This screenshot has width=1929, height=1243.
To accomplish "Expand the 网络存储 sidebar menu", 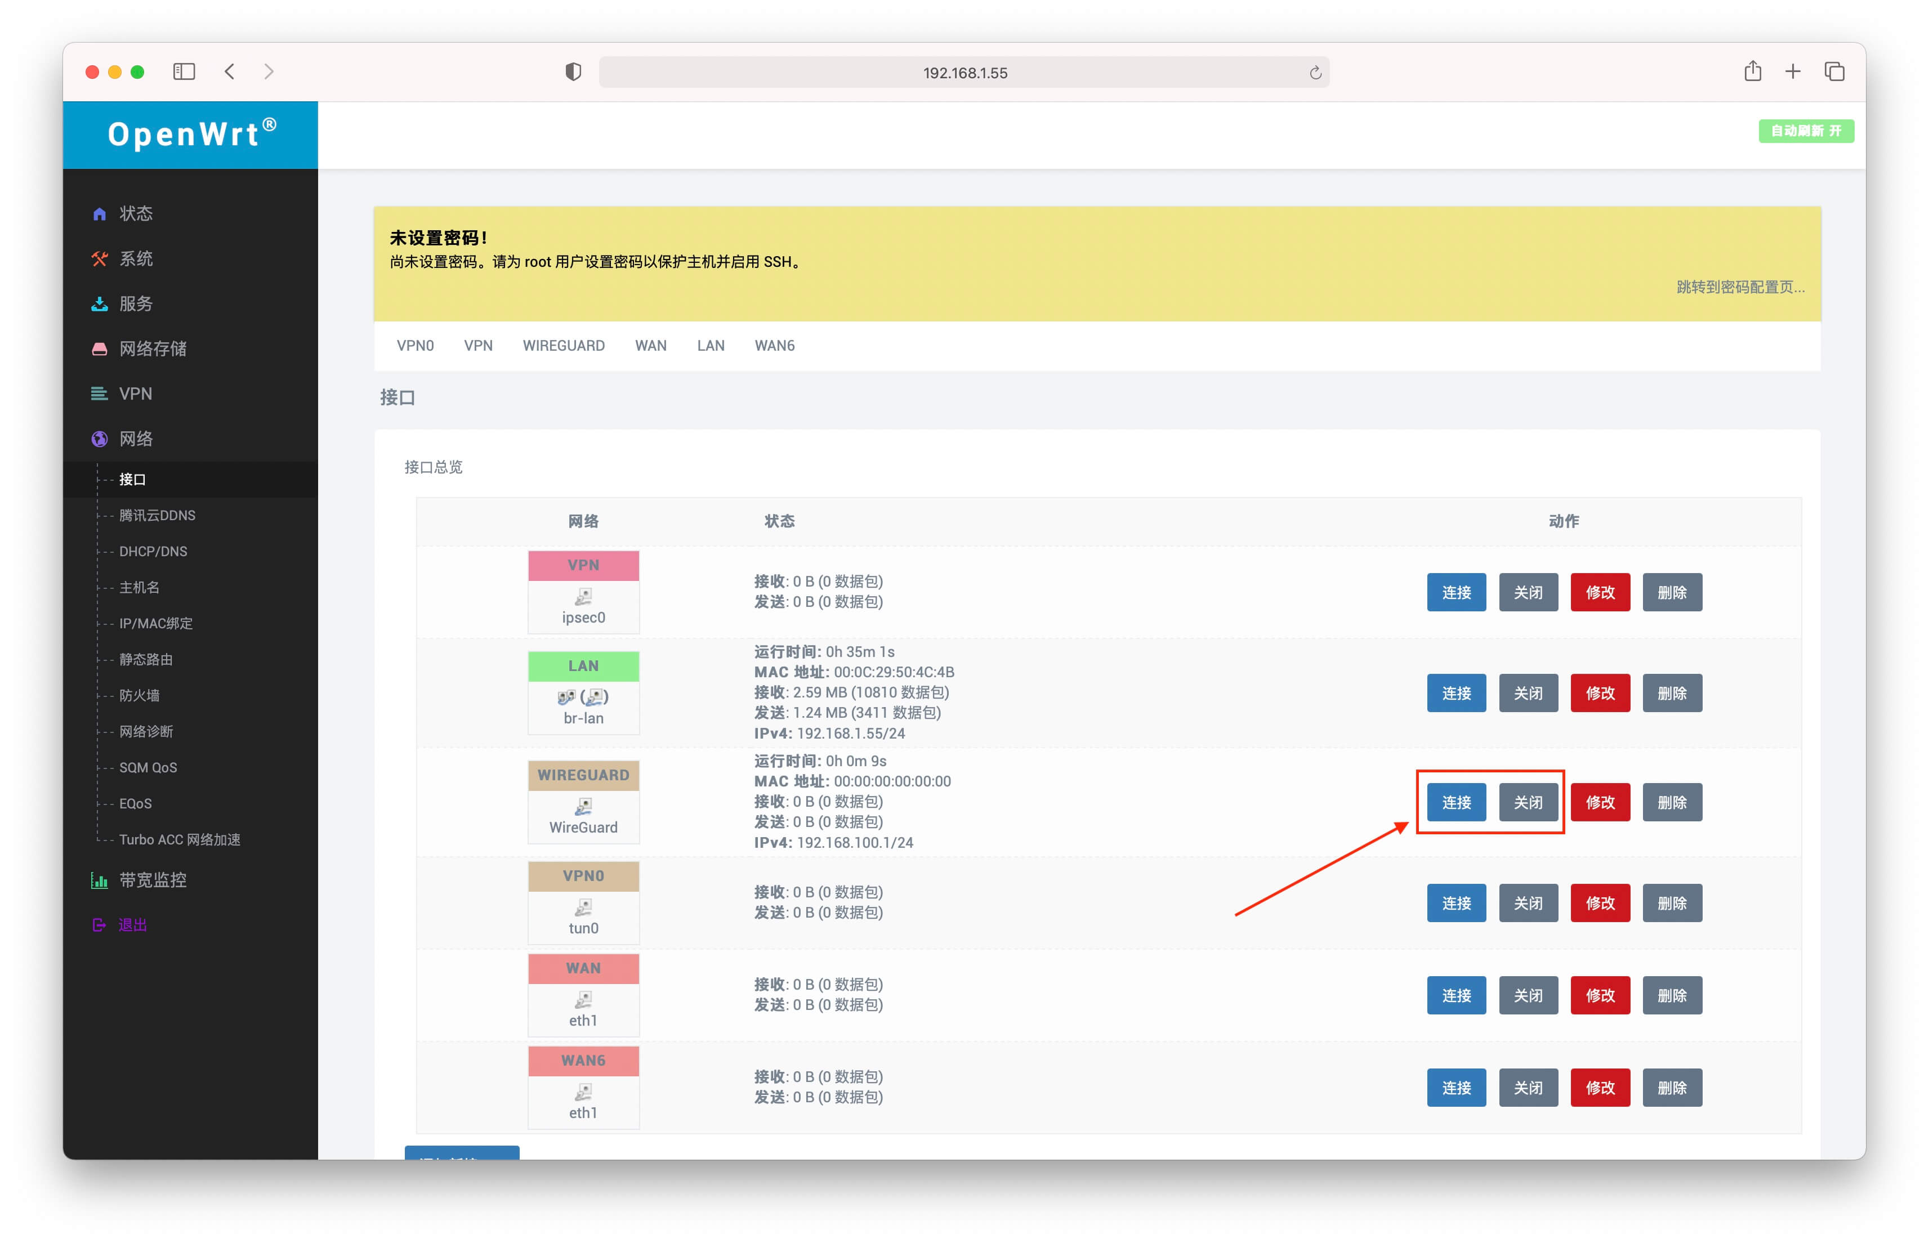I will pyautogui.click(x=153, y=348).
